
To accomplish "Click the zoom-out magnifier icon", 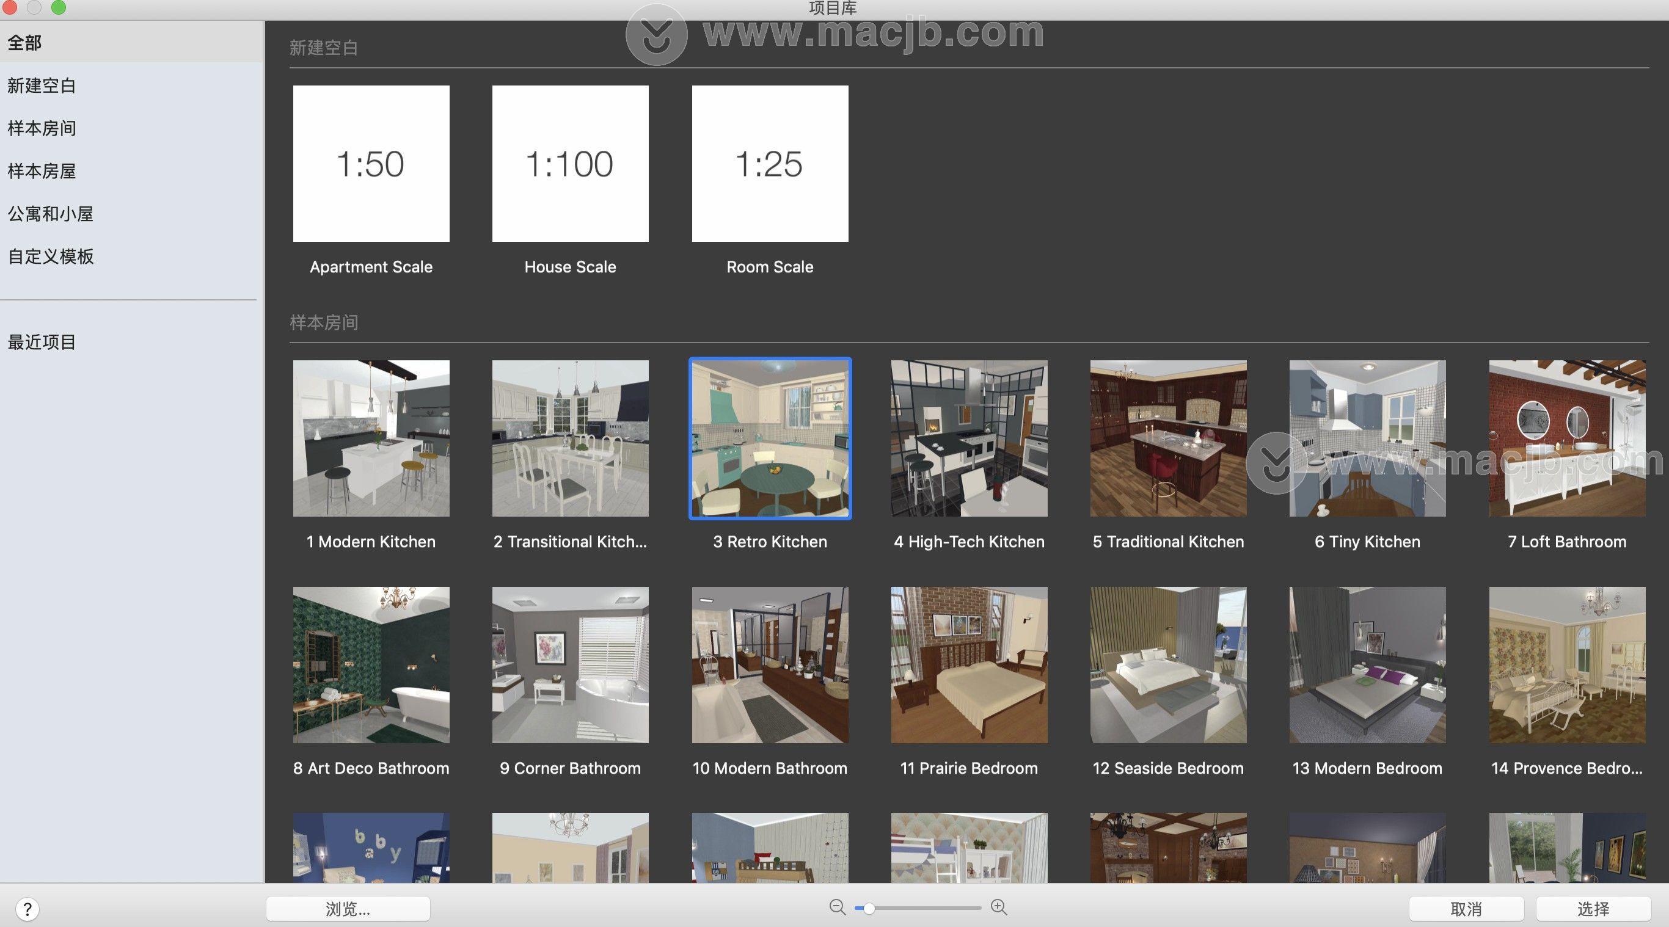I will click(836, 907).
